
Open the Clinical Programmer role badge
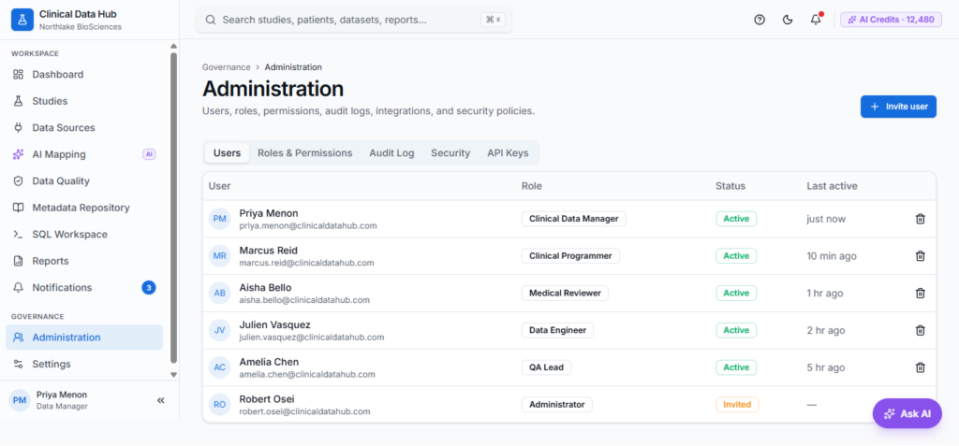570,256
